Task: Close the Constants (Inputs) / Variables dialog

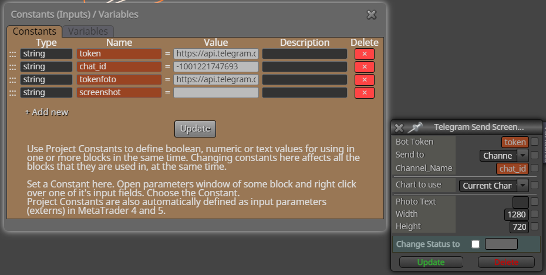Action: tap(372, 15)
